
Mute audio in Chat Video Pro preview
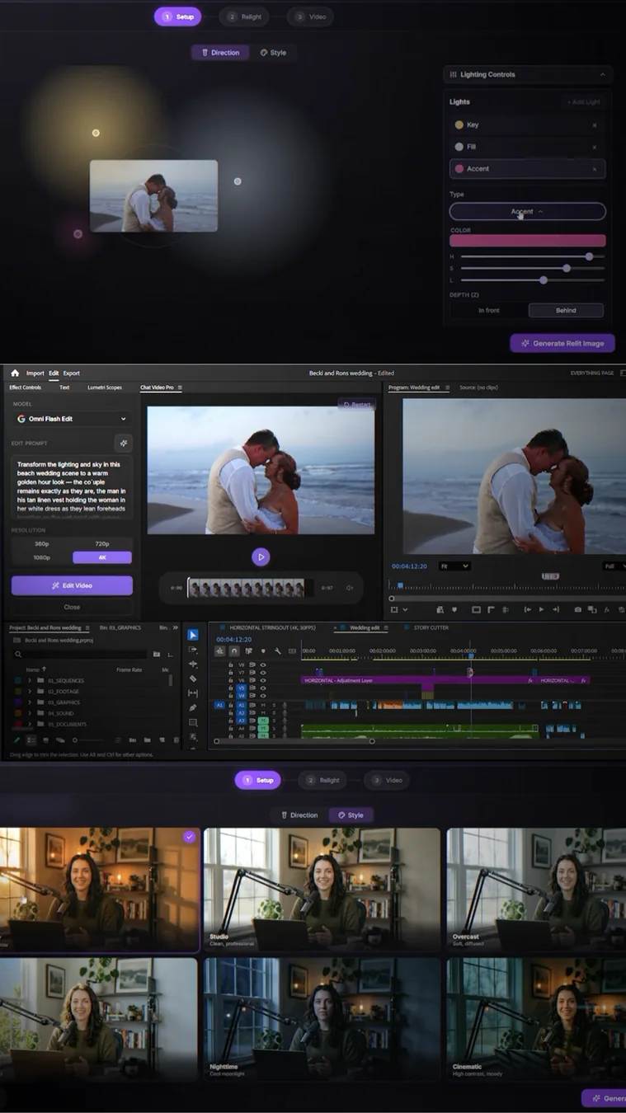350,588
